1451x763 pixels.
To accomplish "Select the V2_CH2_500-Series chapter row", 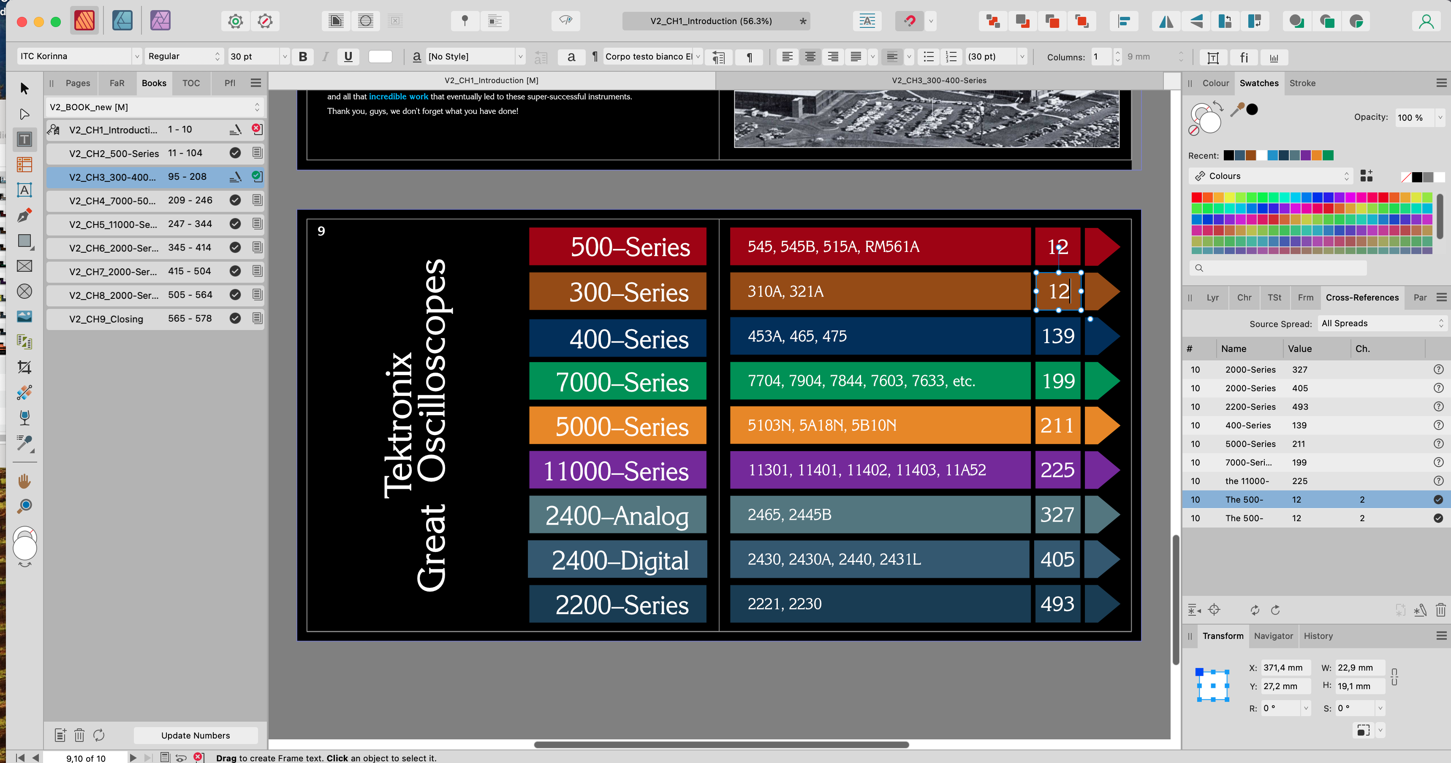I will [x=155, y=153].
